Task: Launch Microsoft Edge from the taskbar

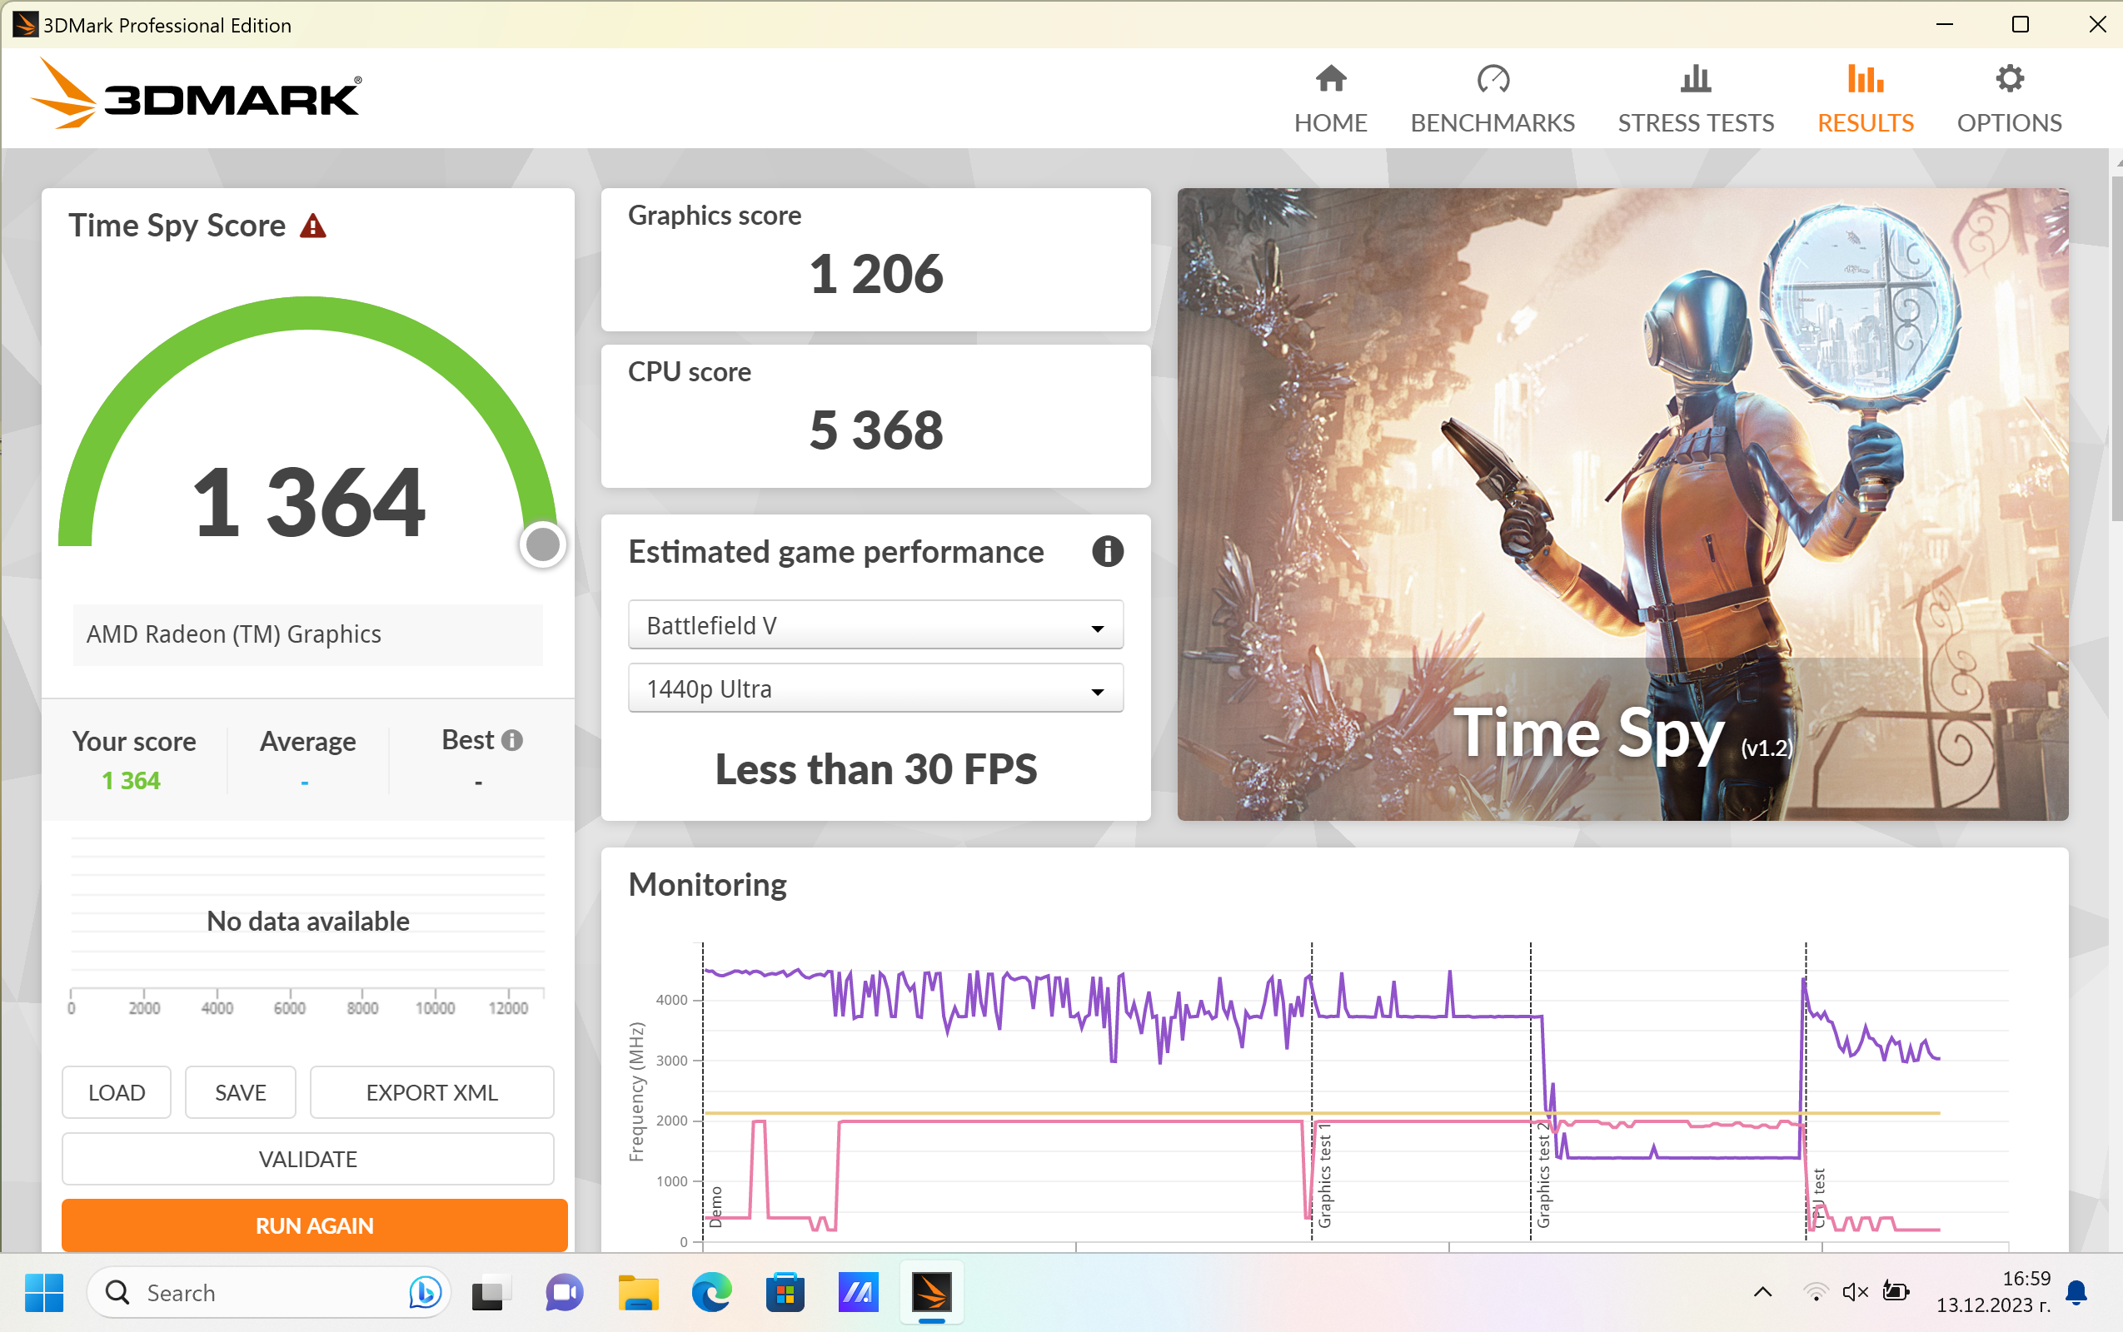Action: (711, 1292)
